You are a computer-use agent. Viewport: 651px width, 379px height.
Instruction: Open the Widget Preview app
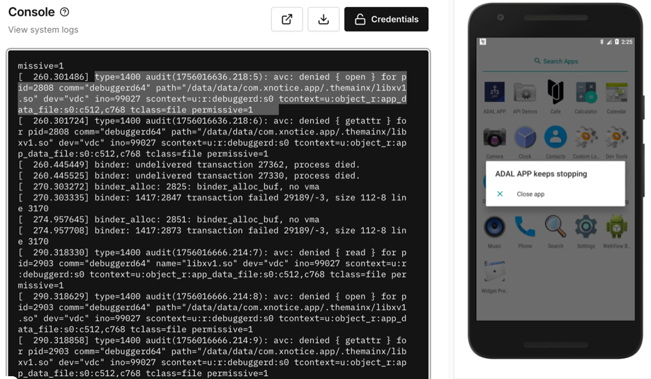(x=494, y=272)
